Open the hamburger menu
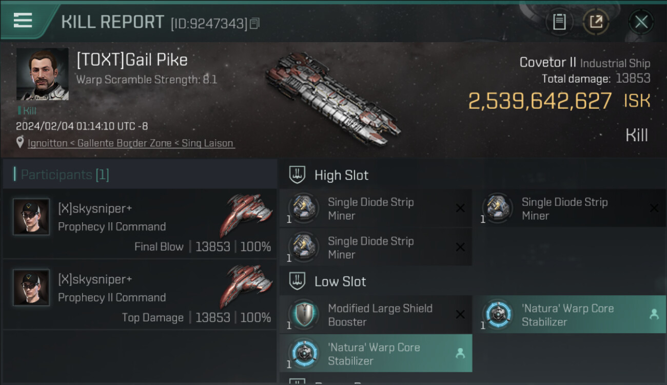667x385 pixels. click(x=23, y=21)
